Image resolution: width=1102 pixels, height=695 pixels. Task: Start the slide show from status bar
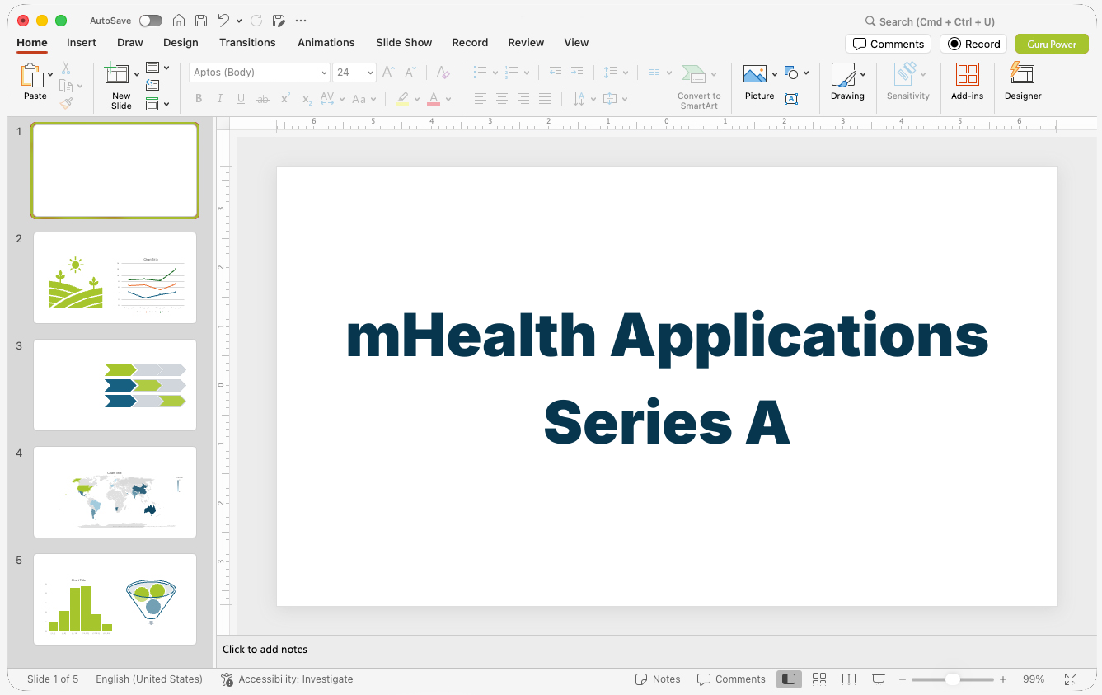point(879,679)
